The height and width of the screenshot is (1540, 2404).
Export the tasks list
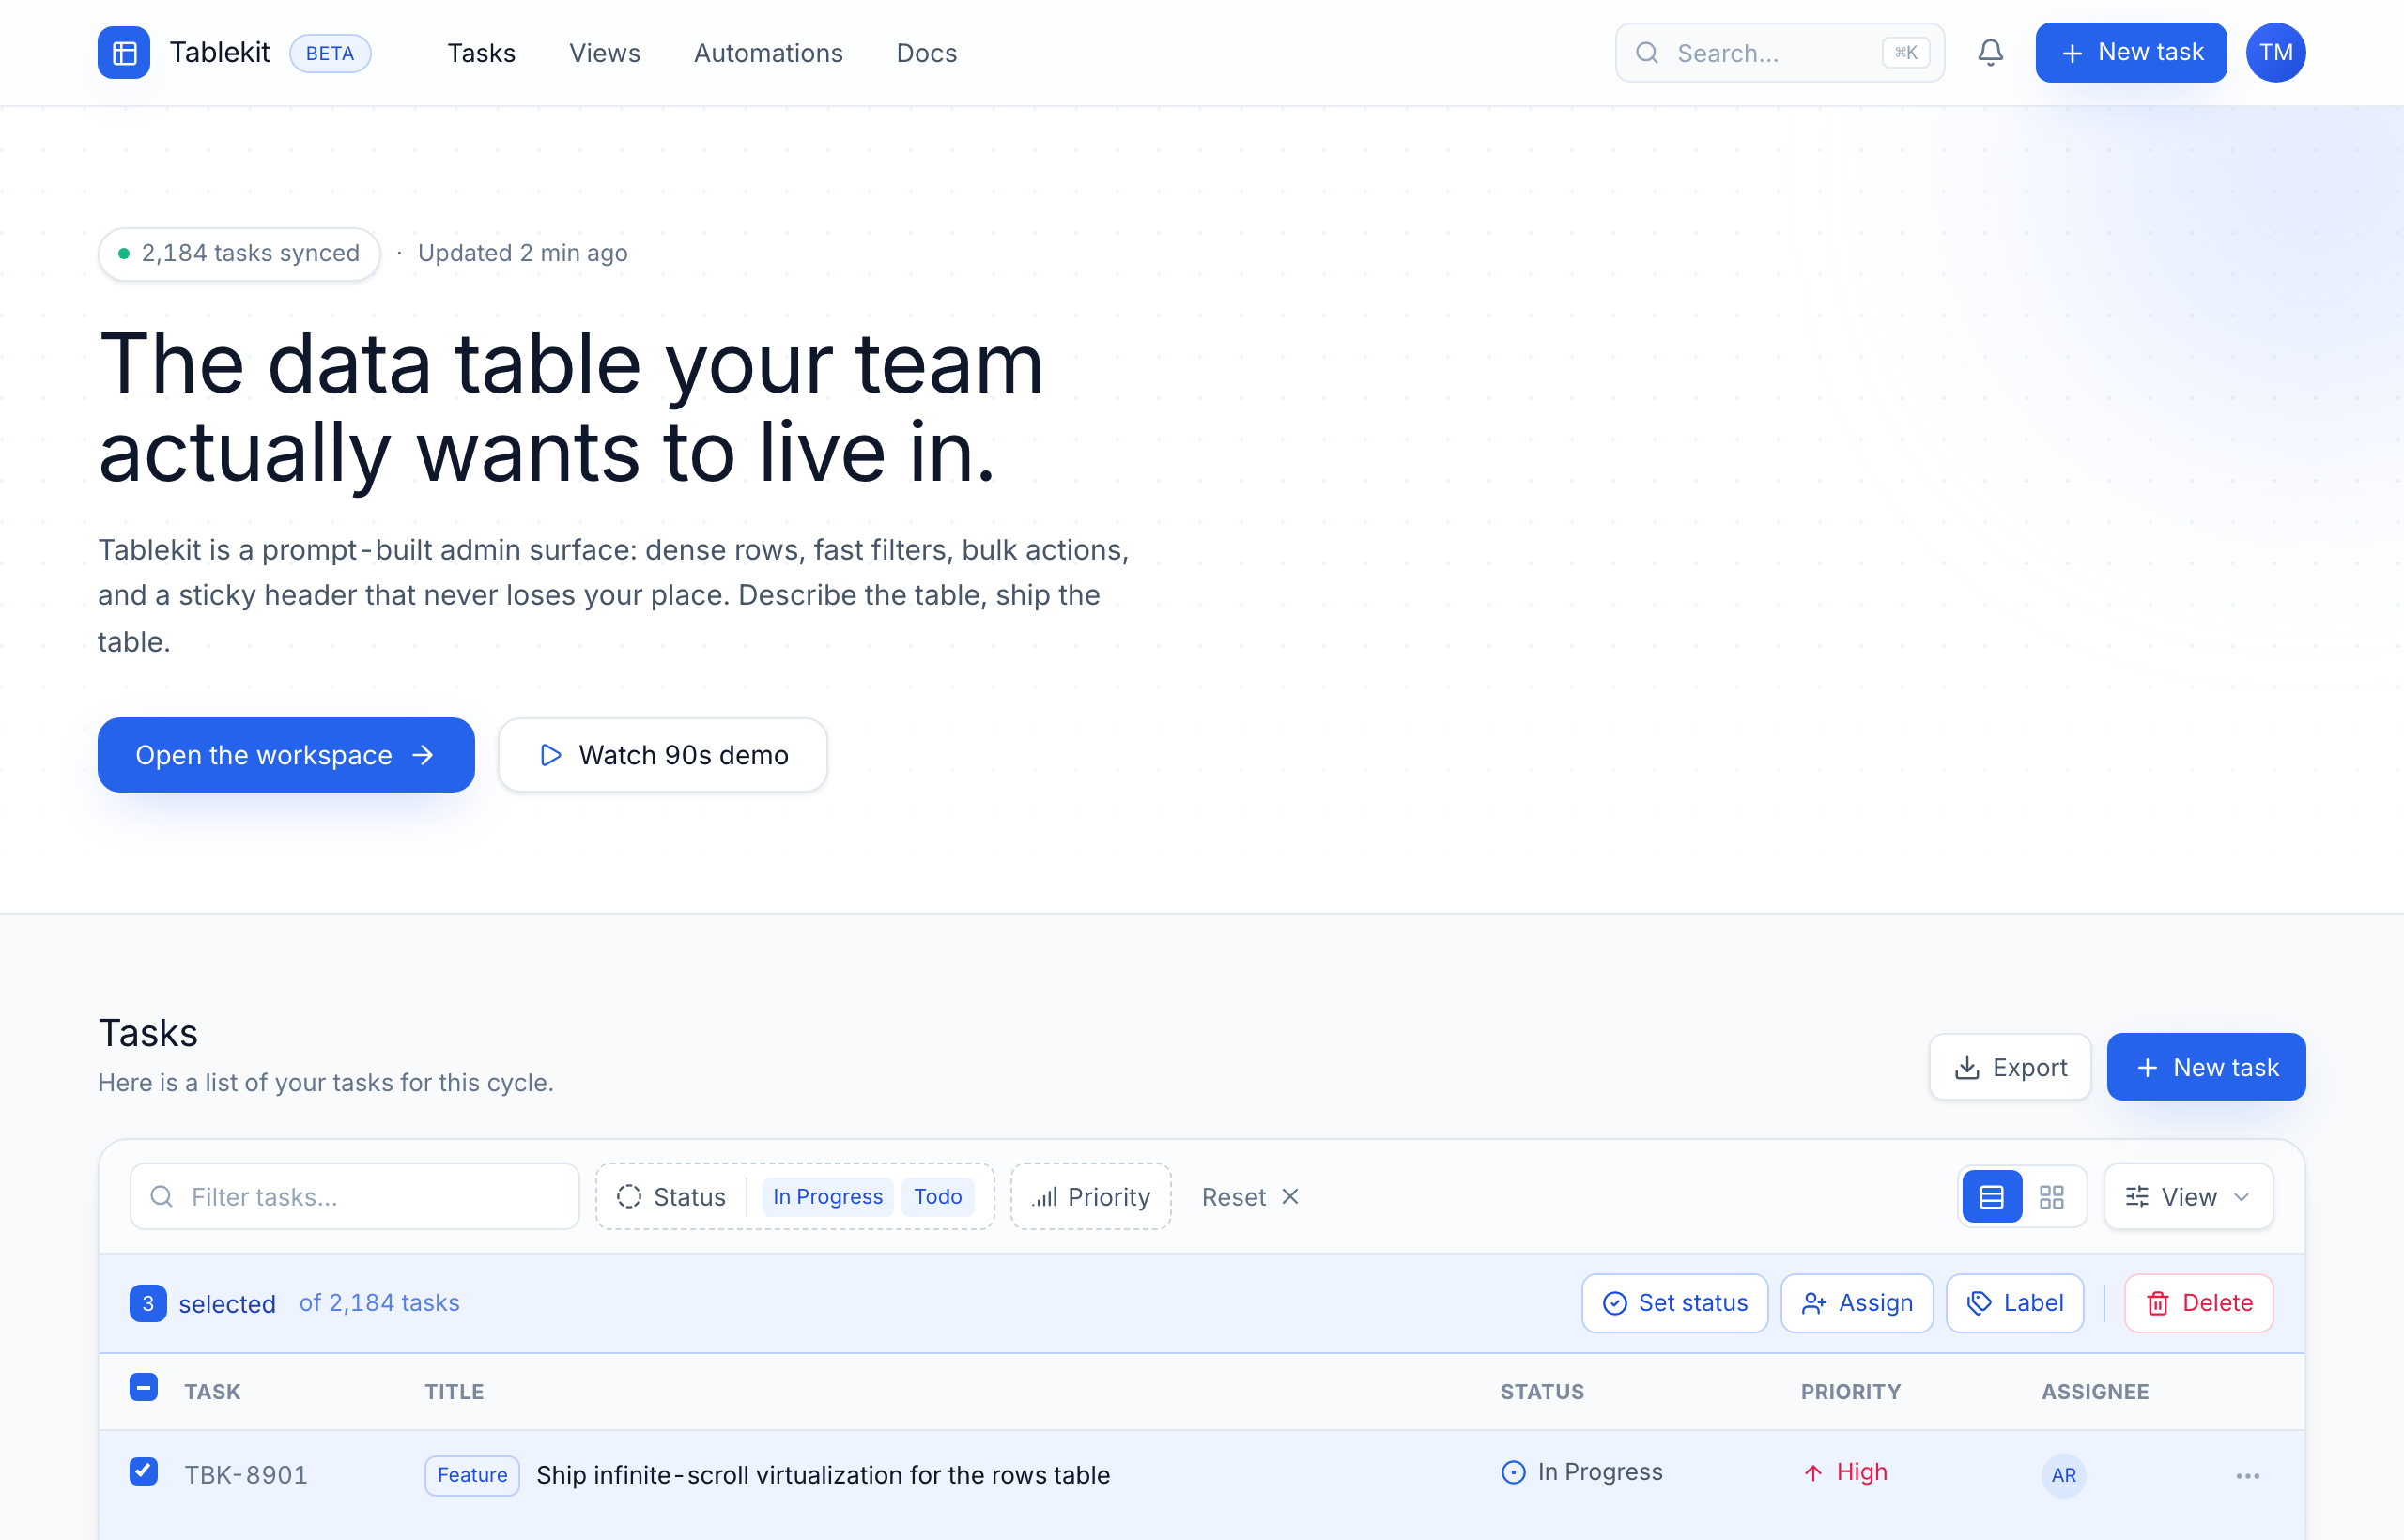pos(2009,1067)
